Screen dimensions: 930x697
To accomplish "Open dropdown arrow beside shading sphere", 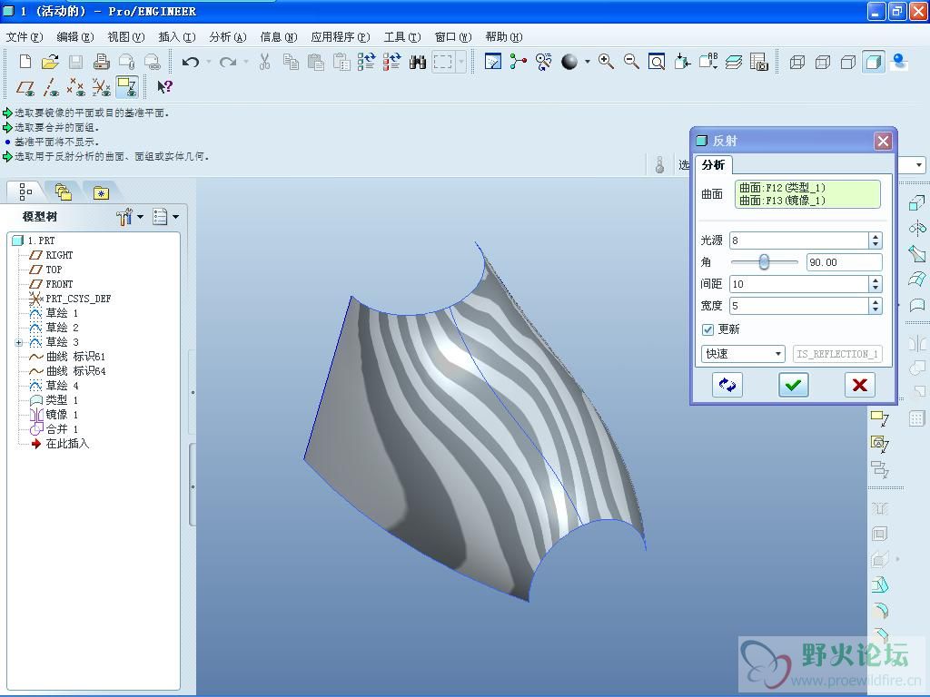I will (x=588, y=62).
